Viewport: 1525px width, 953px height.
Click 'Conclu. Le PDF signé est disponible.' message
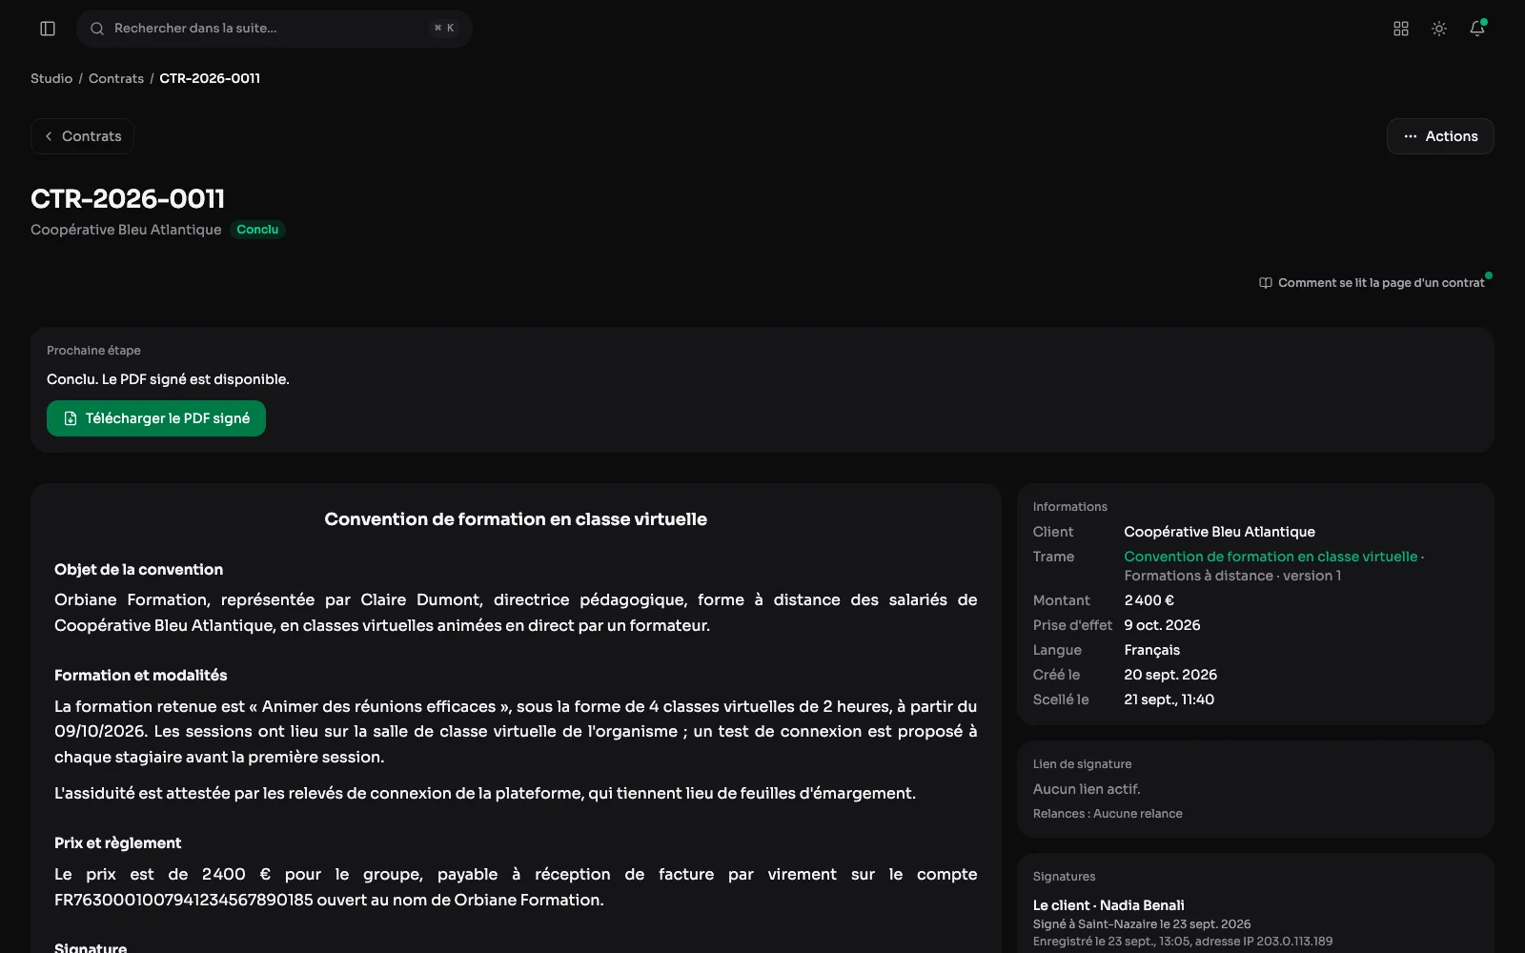(168, 379)
